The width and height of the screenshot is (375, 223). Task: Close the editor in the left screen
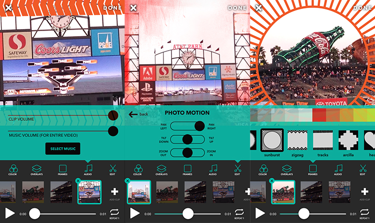pos(8,8)
